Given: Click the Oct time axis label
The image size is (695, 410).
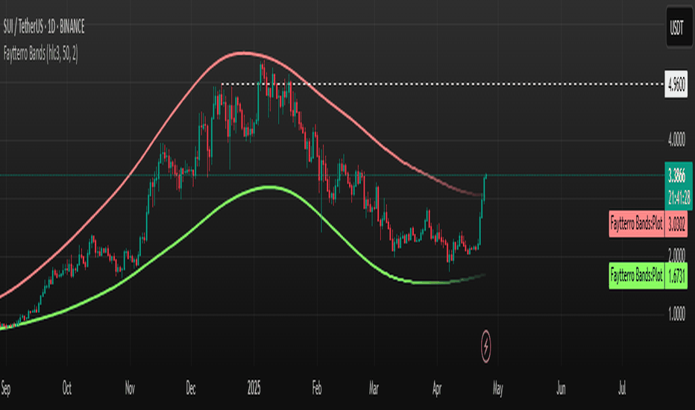Looking at the screenshot, I should pos(67,388).
